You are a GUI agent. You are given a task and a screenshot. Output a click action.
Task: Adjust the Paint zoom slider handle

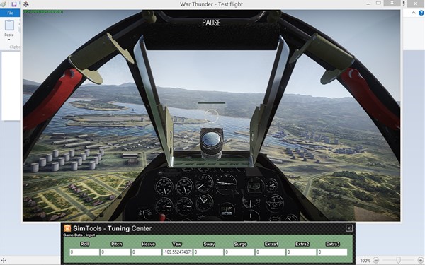(x=398, y=260)
